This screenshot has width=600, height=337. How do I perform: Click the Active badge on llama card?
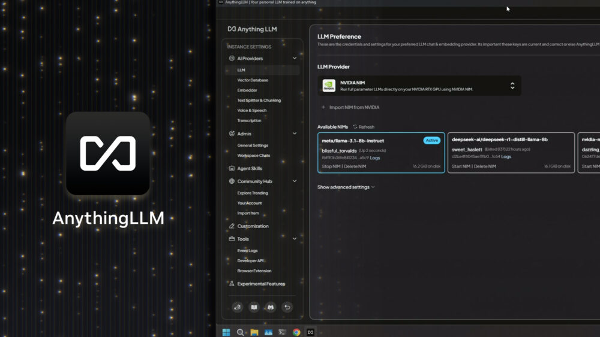431,141
